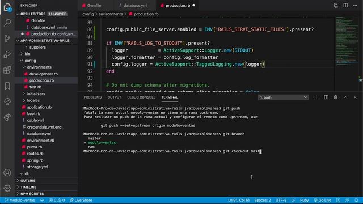This screenshot has height=204, width=363.
Task: Open the Accounts icon
Action: (7, 172)
